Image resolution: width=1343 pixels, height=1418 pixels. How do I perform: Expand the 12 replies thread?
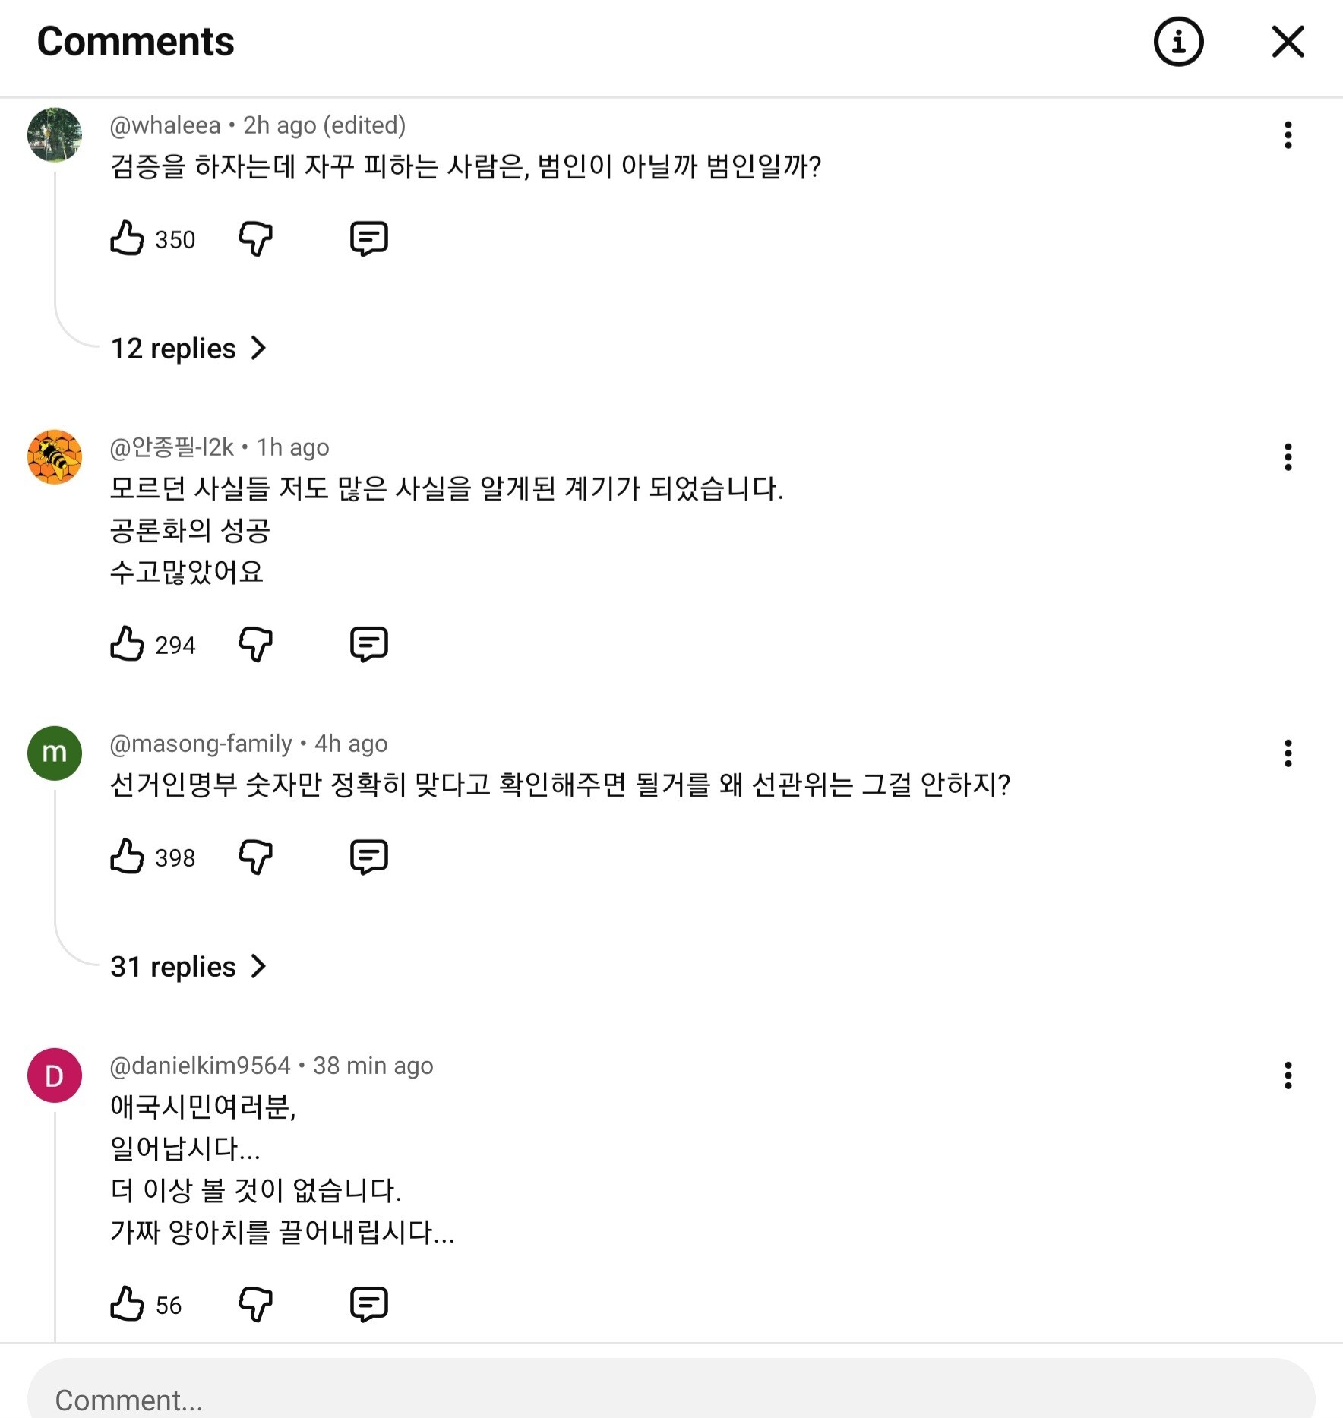coord(188,349)
